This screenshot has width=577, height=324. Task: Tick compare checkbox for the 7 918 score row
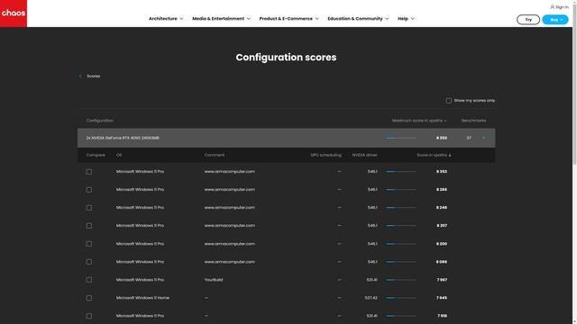[x=89, y=316]
